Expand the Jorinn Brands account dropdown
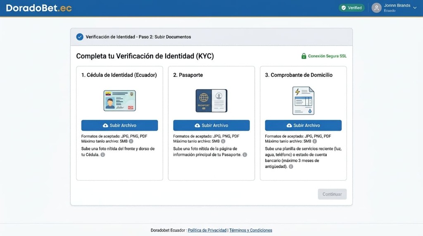Viewport: 423px width, 236px height. pyautogui.click(x=415, y=8)
